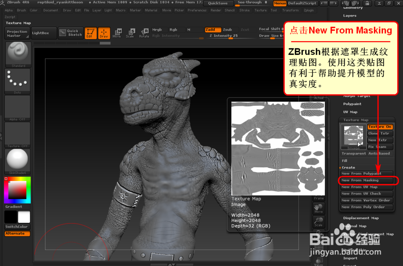Enable Zsub sculpt mode

[x=230, y=29]
